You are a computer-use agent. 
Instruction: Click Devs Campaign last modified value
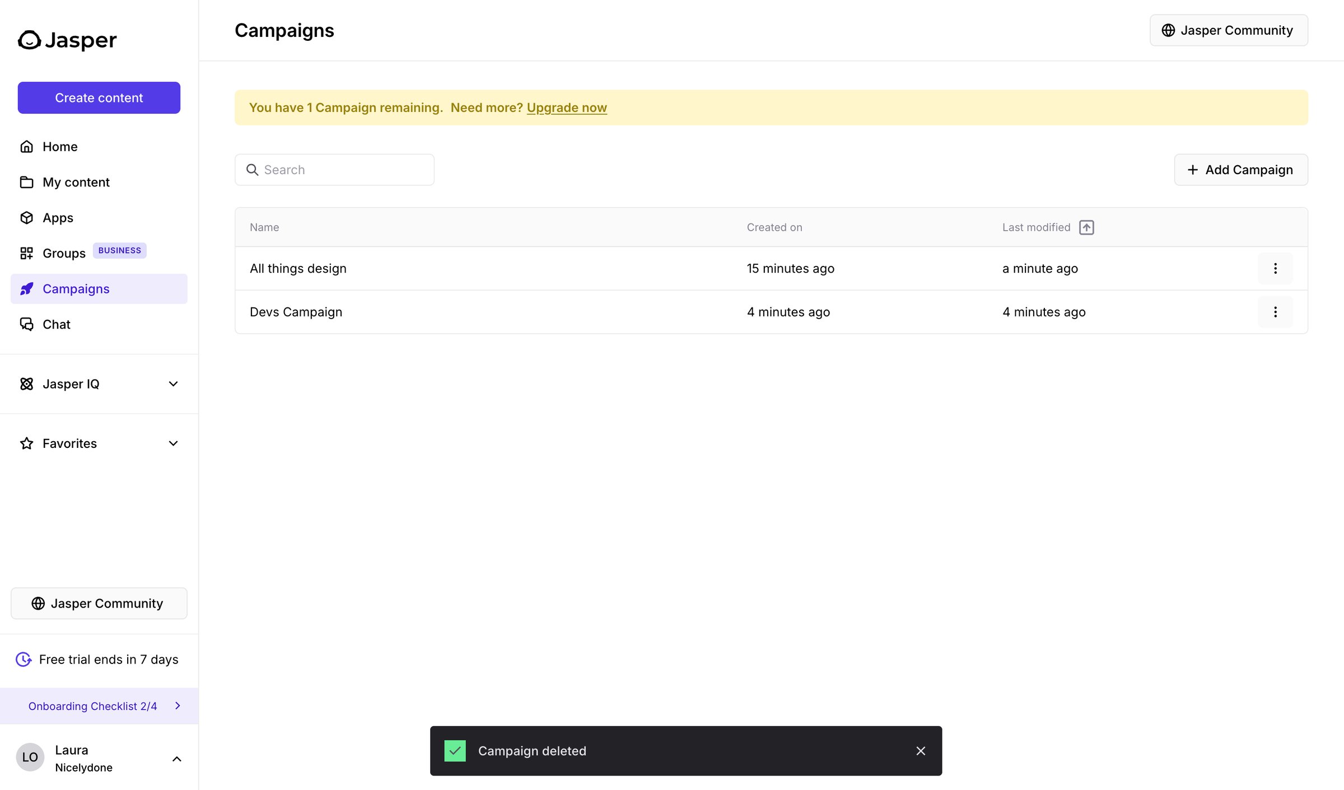[x=1044, y=312]
